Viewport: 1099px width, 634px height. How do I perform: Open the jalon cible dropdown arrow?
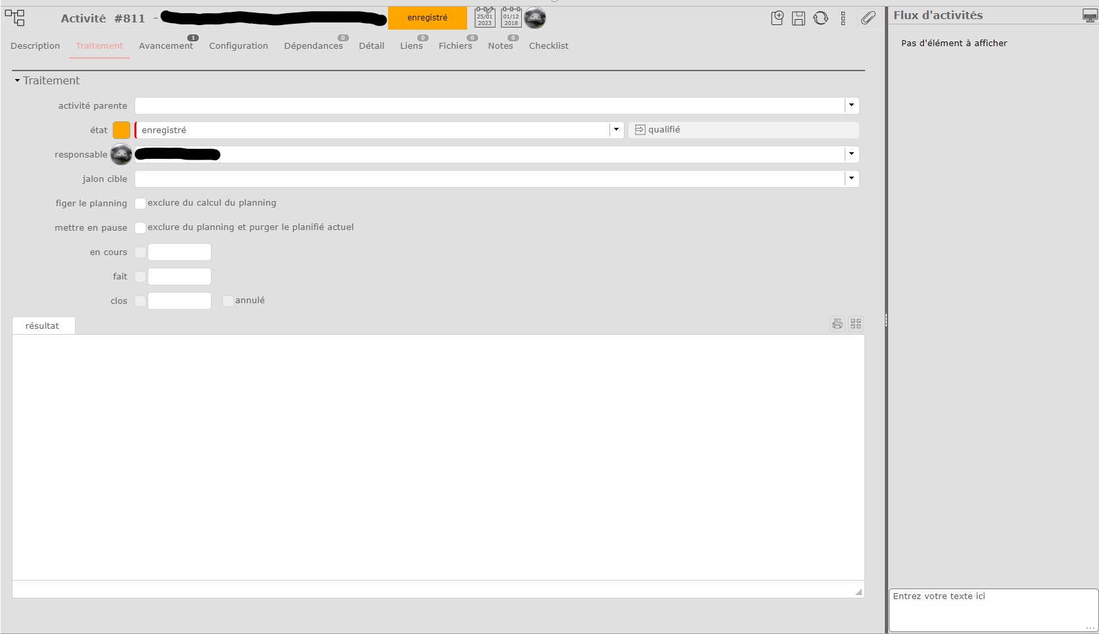851,179
